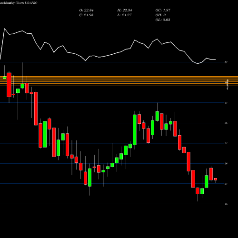Click the 51 price axis label
Viewport: 238px width, 238px height.
[x=226, y=62]
